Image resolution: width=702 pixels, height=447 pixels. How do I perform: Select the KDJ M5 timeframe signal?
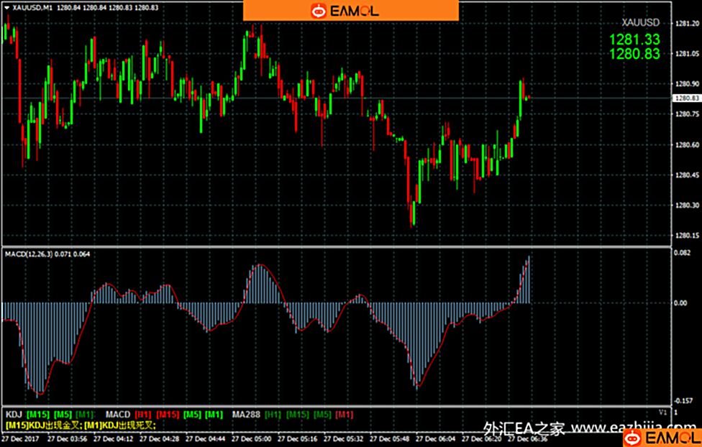(x=63, y=415)
